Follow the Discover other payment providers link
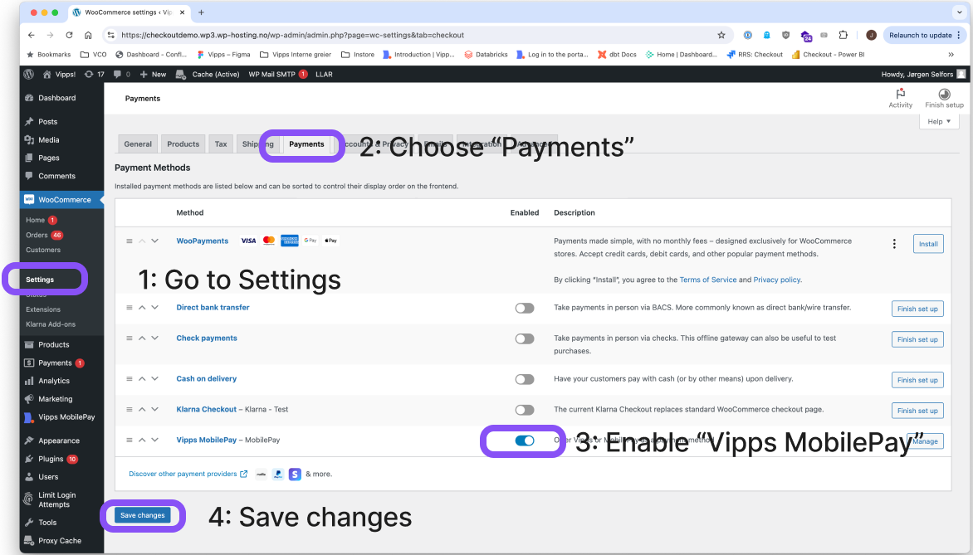This screenshot has width=973, height=555. click(x=183, y=474)
